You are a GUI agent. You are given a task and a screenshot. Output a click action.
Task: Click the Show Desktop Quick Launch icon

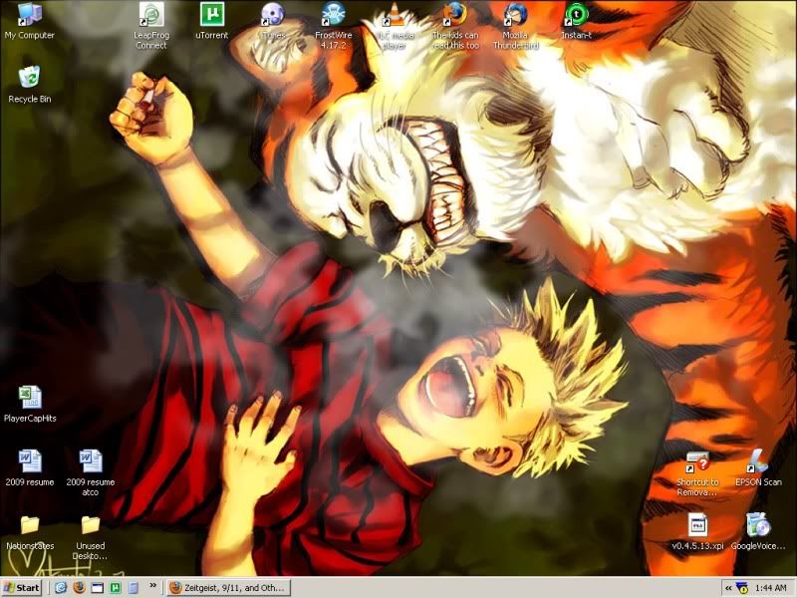tap(97, 588)
